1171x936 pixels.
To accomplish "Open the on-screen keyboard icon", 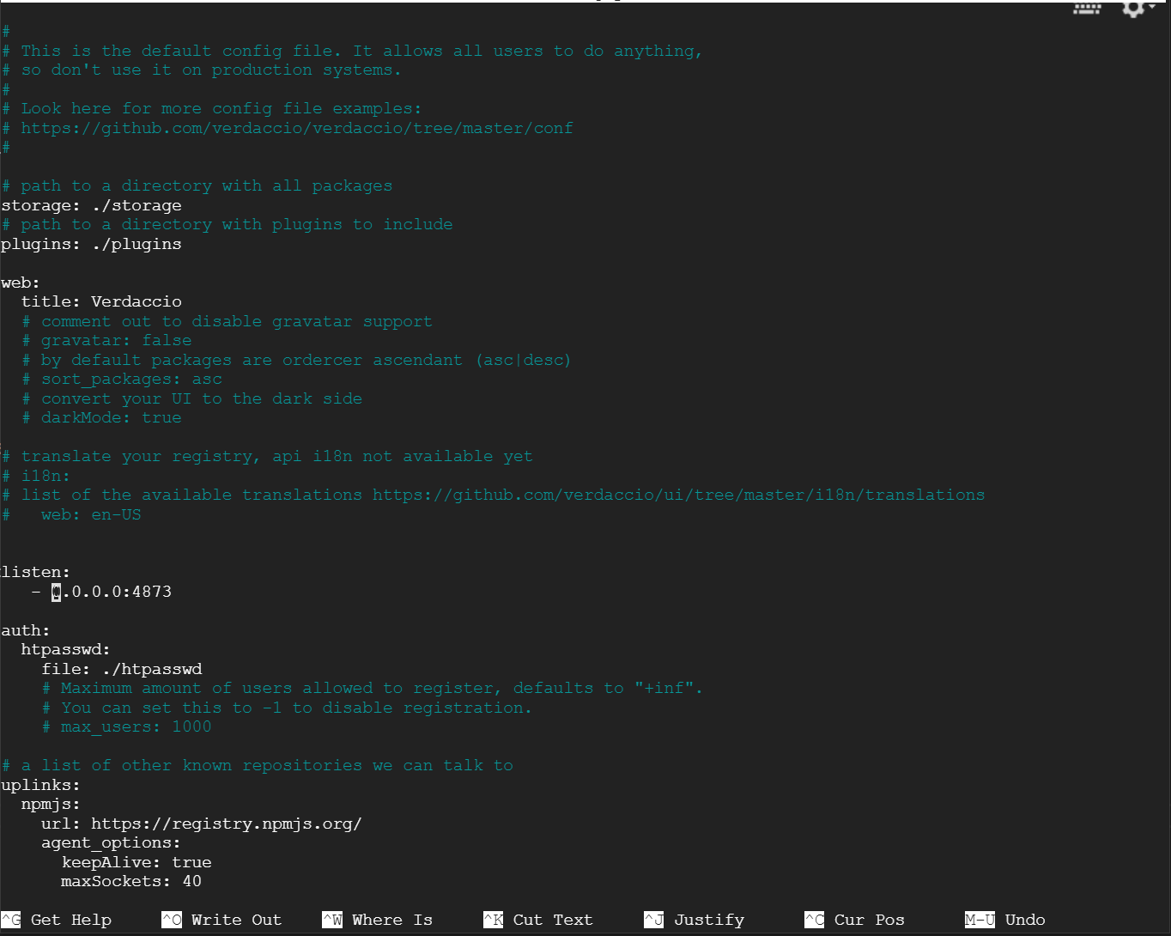I will [1087, 9].
